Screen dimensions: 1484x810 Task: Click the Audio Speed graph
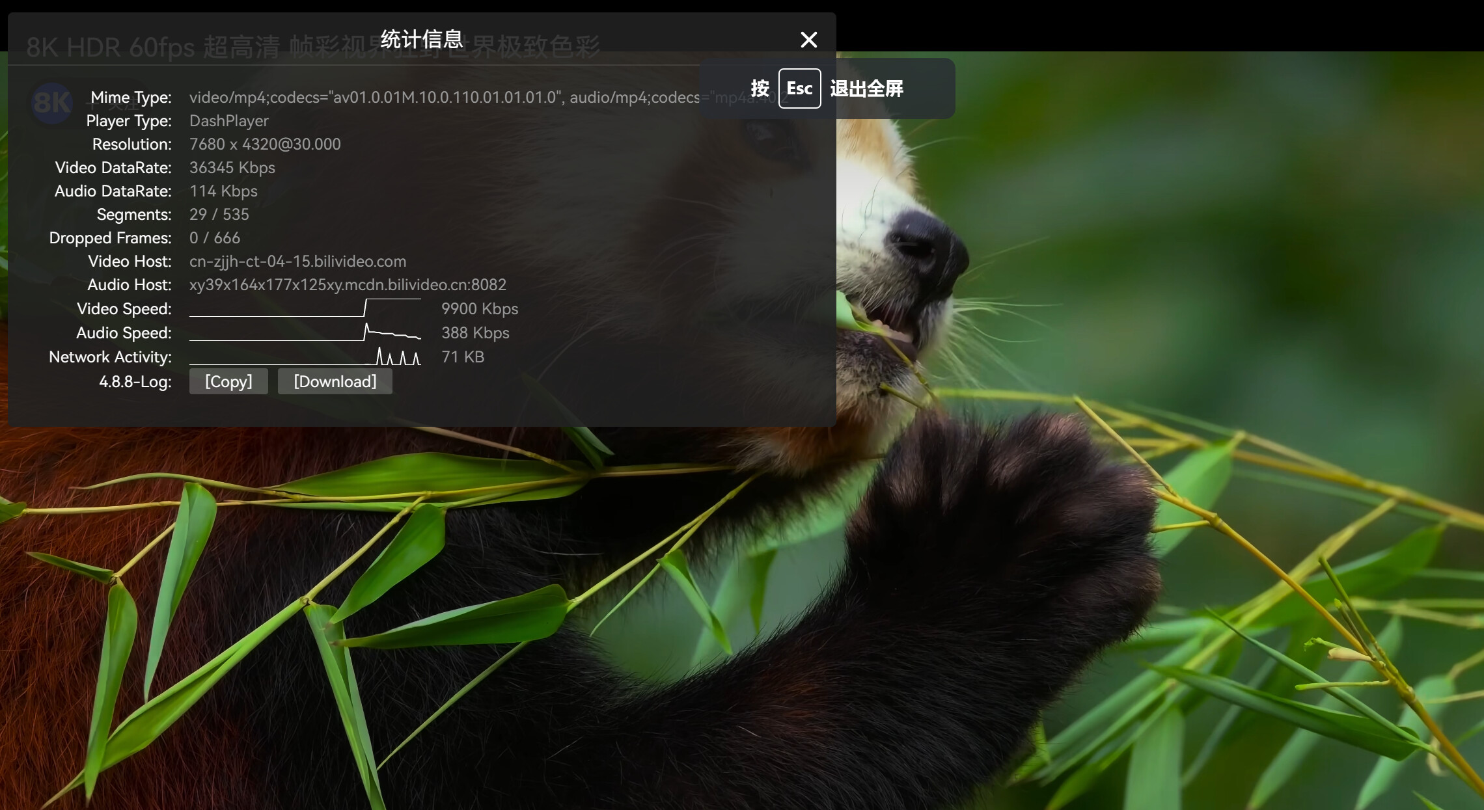click(305, 332)
